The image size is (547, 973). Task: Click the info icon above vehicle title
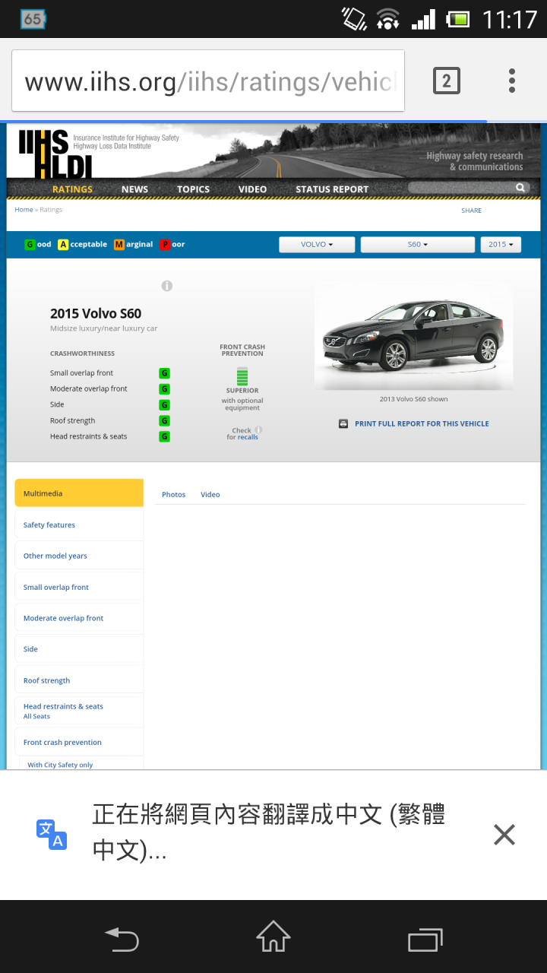tap(166, 286)
